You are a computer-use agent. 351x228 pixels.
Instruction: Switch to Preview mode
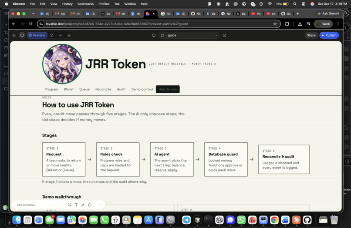click(37, 35)
